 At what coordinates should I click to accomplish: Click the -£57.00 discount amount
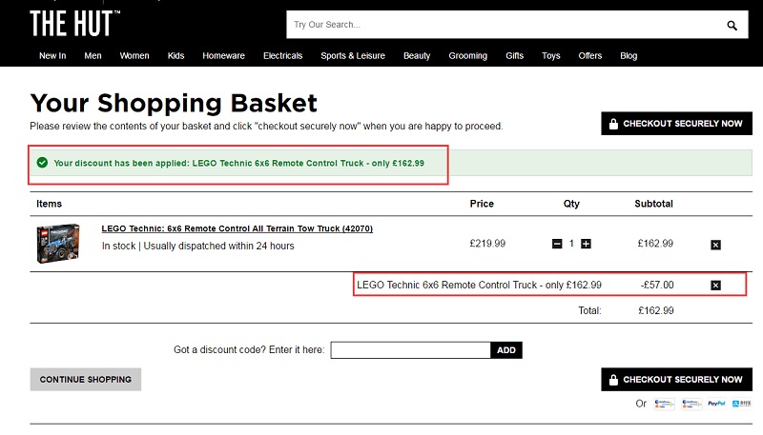pyautogui.click(x=657, y=285)
